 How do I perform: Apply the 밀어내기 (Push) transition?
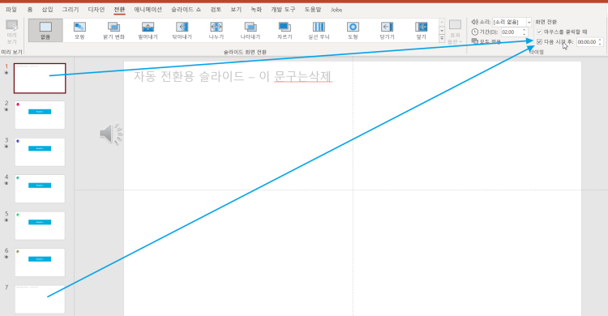tap(148, 30)
